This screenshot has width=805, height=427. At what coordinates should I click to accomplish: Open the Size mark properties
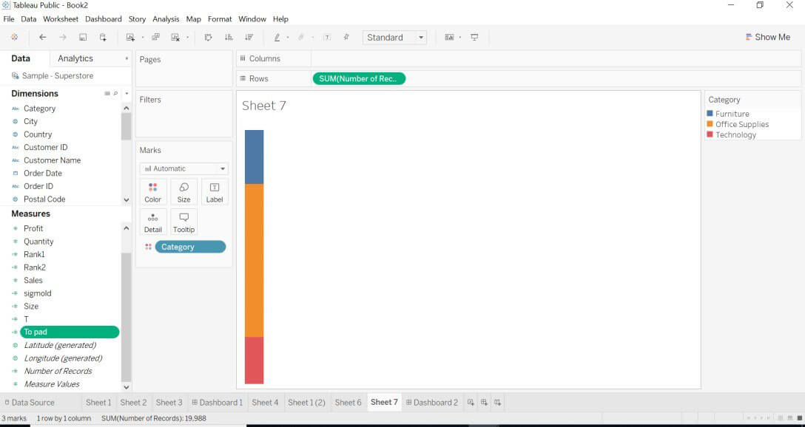click(x=183, y=191)
